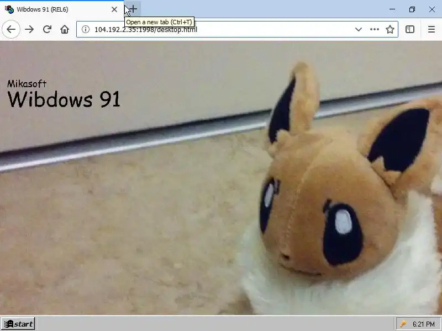Image resolution: width=442 pixels, height=331 pixels.
Task: Open the hamburger application menu
Action: (x=432, y=29)
